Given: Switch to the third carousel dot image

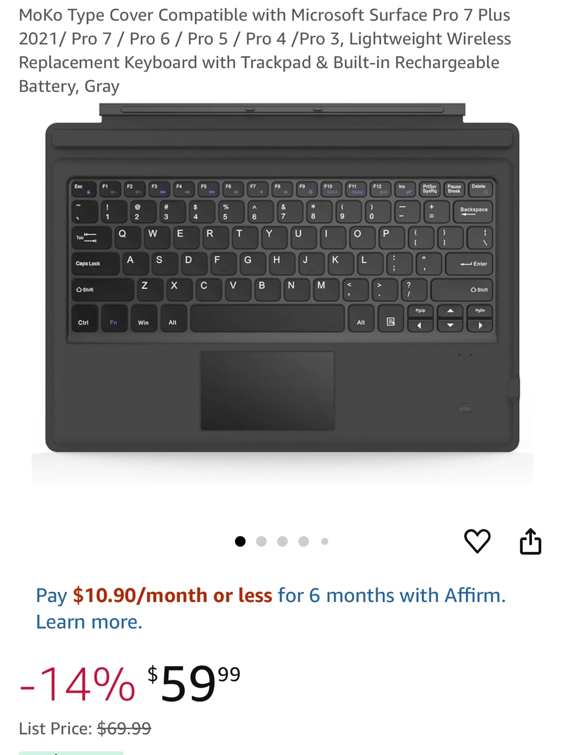Looking at the screenshot, I should click(x=282, y=542).
